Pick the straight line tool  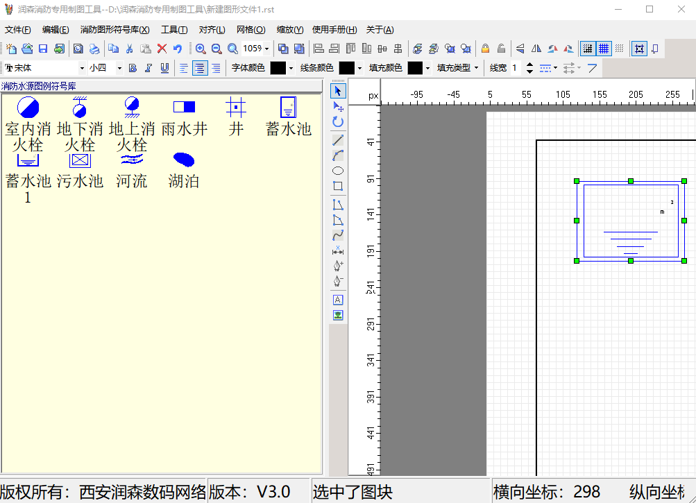(x=338, y=140)
